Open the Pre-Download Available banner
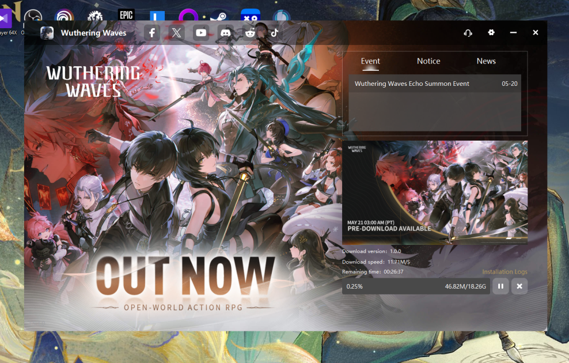The width and height of the screenshot is (569, 363). tap(435, 192)
